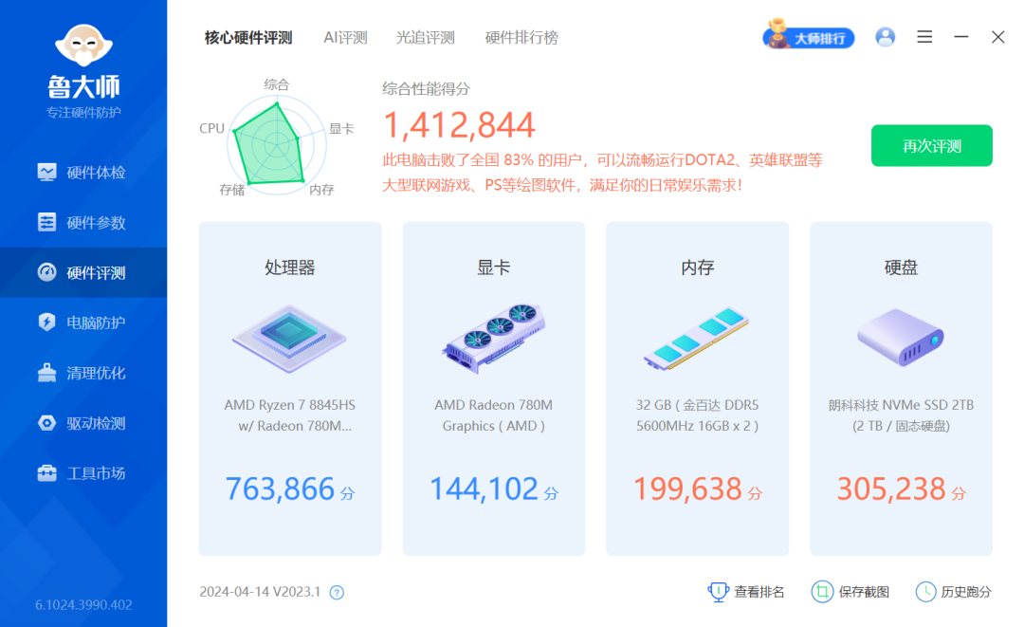
Task: Open 工具市场 in the sidebar
Action: (x=83, y=473)
